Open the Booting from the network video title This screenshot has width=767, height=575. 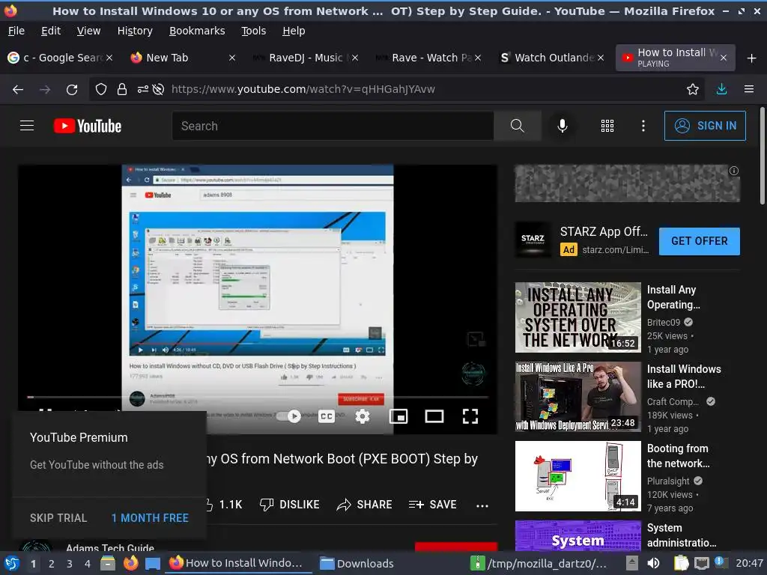pos(678,456)
